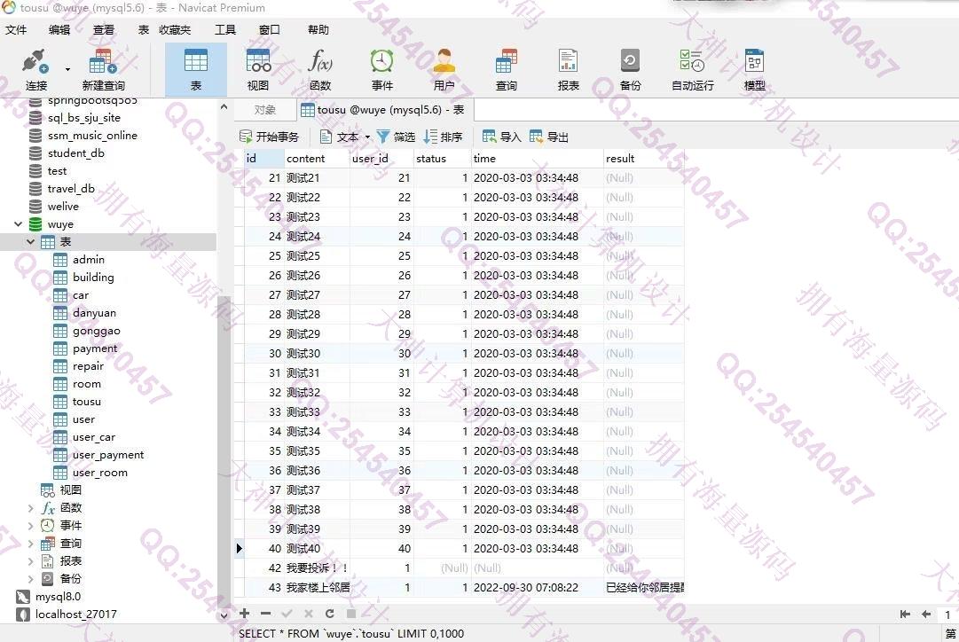Open the 编辑 menu
The image size is (959, 642).
59,29
